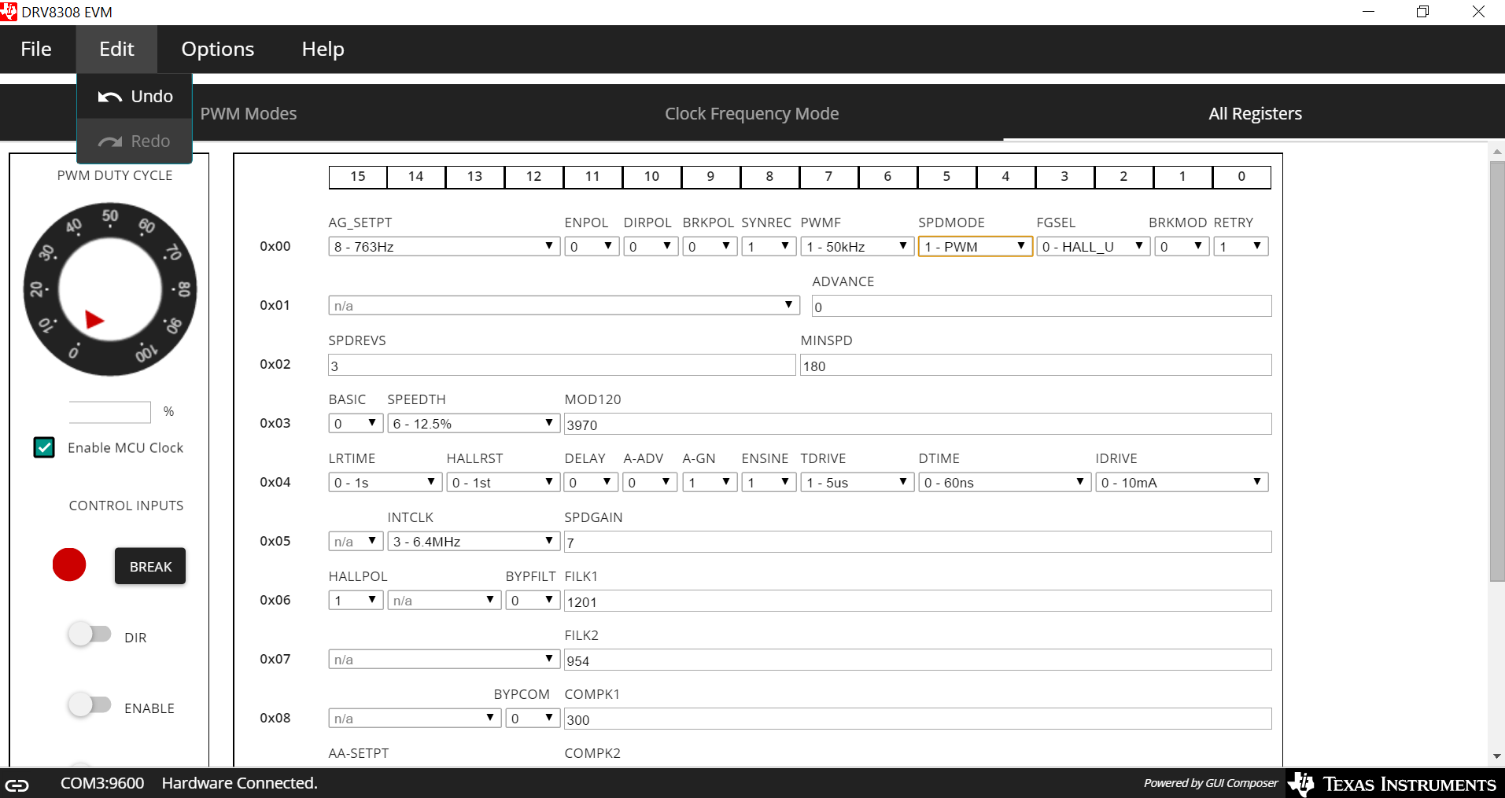Click the MINSPD input field

1035,365
